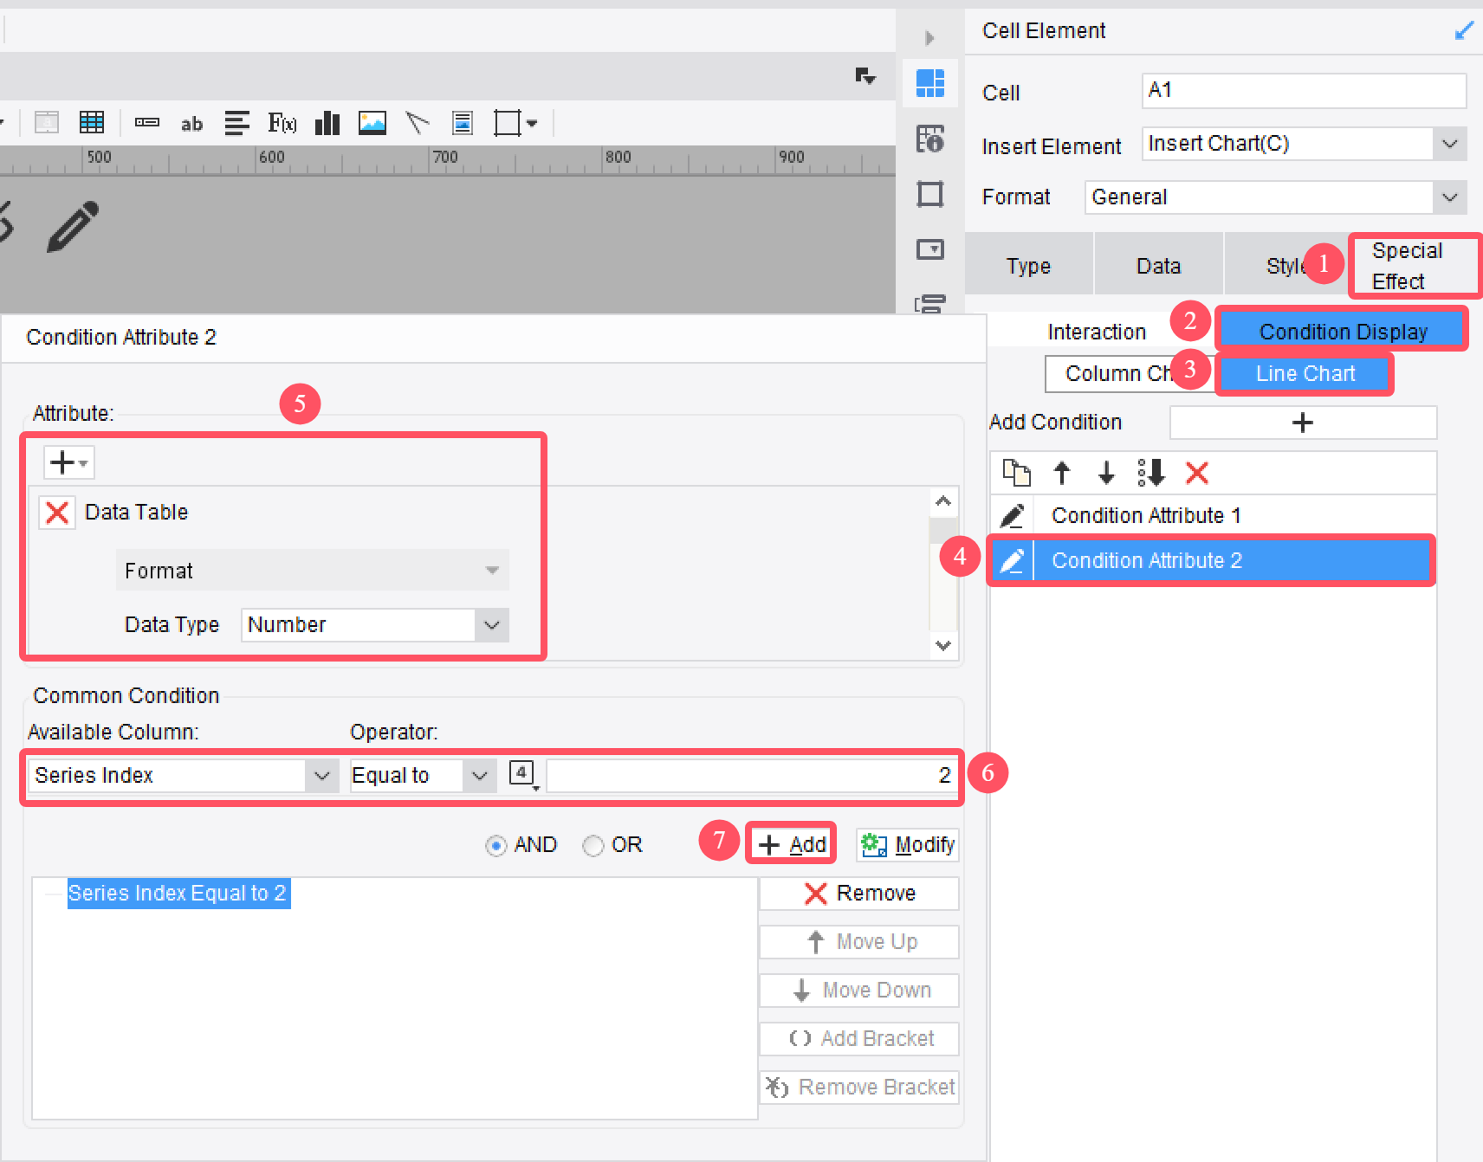Image resolution: width=1483 pixels, height=1162 pixels.
Task: Edit Condition Attribute 2 via pencil icon
Action: [1012, 561]
